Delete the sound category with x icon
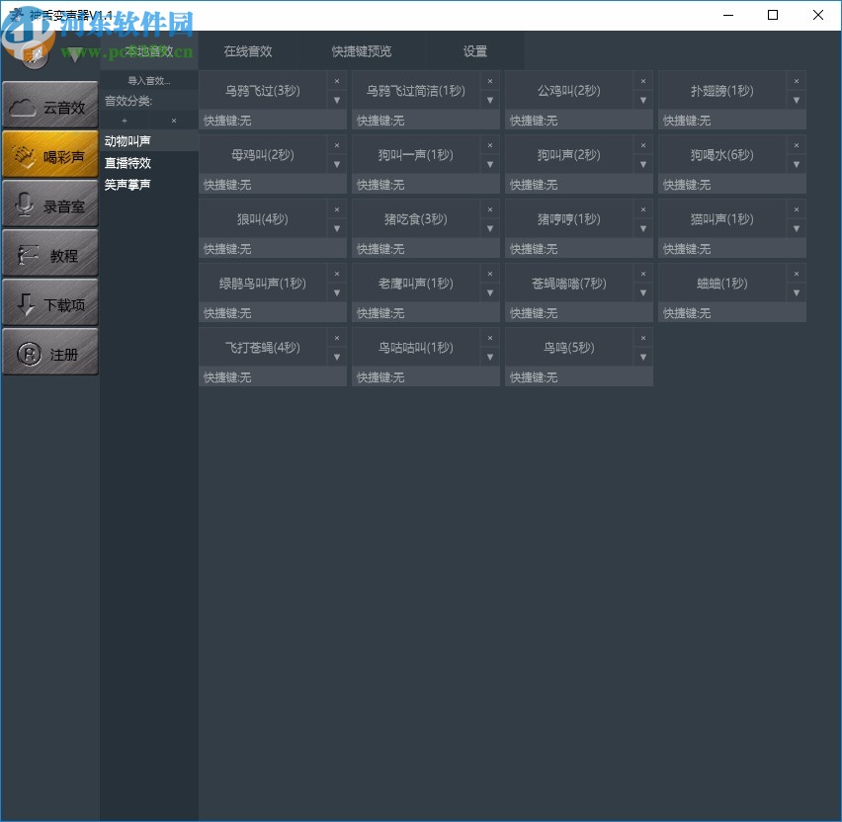Image resolution: width=842 pixels, height=822 pixels. (x=174, y=121)
